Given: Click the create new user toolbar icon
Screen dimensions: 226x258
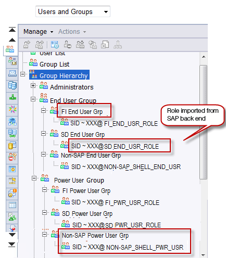Looking at the screenshot, I should coord(27,45).
